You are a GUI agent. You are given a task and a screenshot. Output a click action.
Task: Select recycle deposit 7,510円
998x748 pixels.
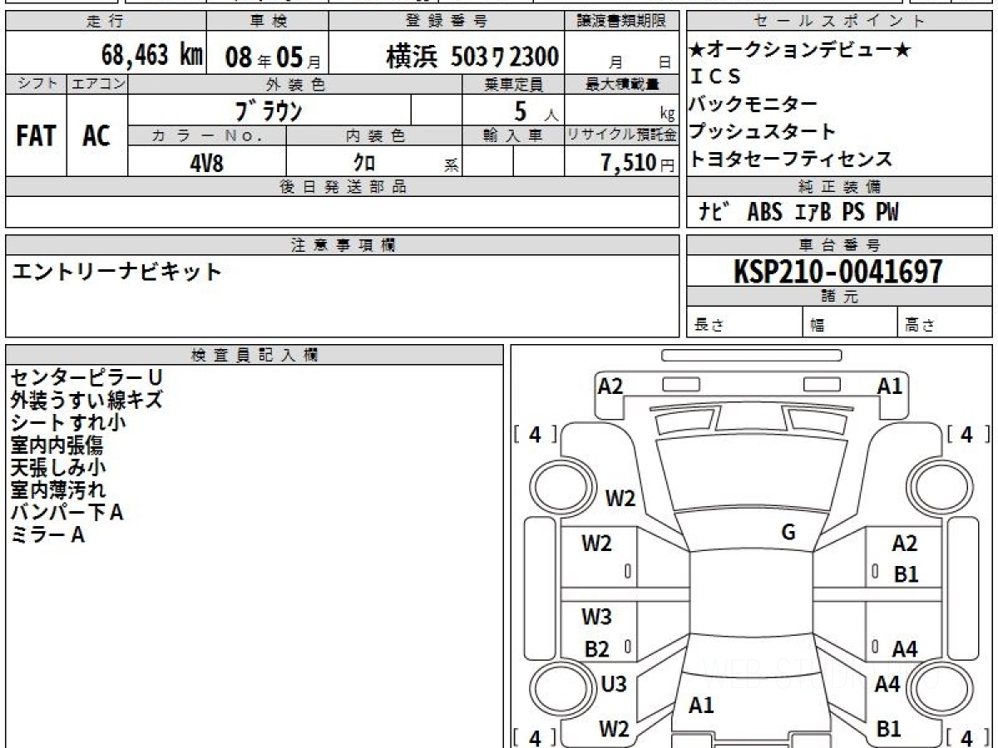pyautogui.click(x=638, y=163)
